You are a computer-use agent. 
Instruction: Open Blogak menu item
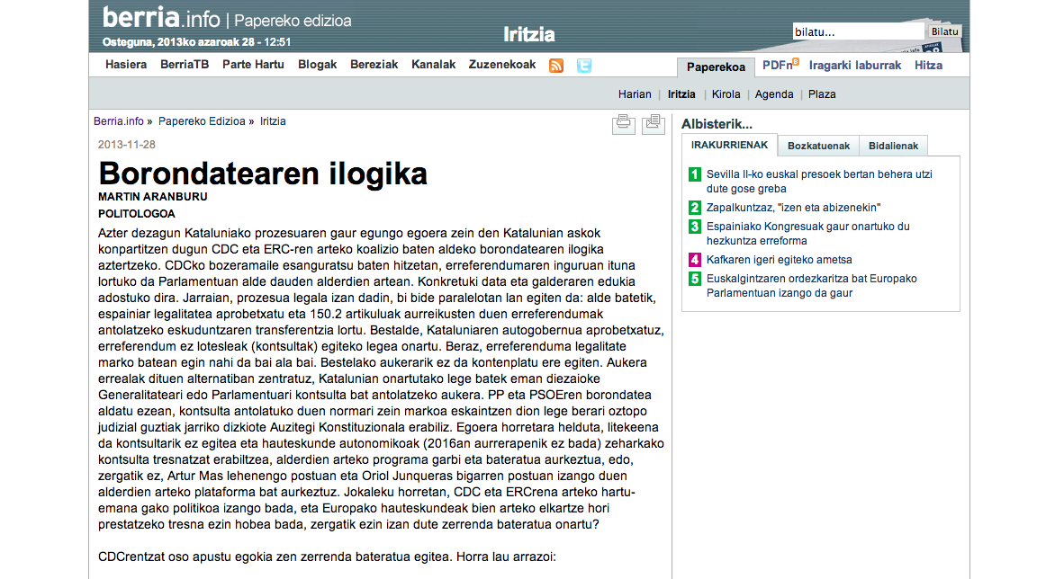point(318,65)
